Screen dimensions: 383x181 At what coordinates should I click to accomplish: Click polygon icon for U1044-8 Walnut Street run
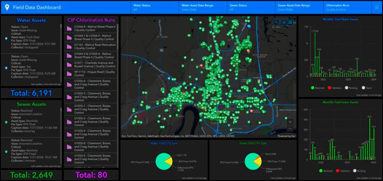[69, 28]
